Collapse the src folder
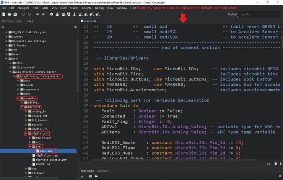The height and width of the screenshot is (180, 283). [x=29, y=146]
